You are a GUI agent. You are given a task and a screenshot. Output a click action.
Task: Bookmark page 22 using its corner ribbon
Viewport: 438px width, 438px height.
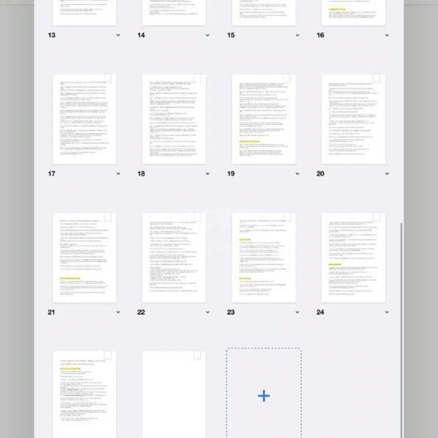[198, 217]
